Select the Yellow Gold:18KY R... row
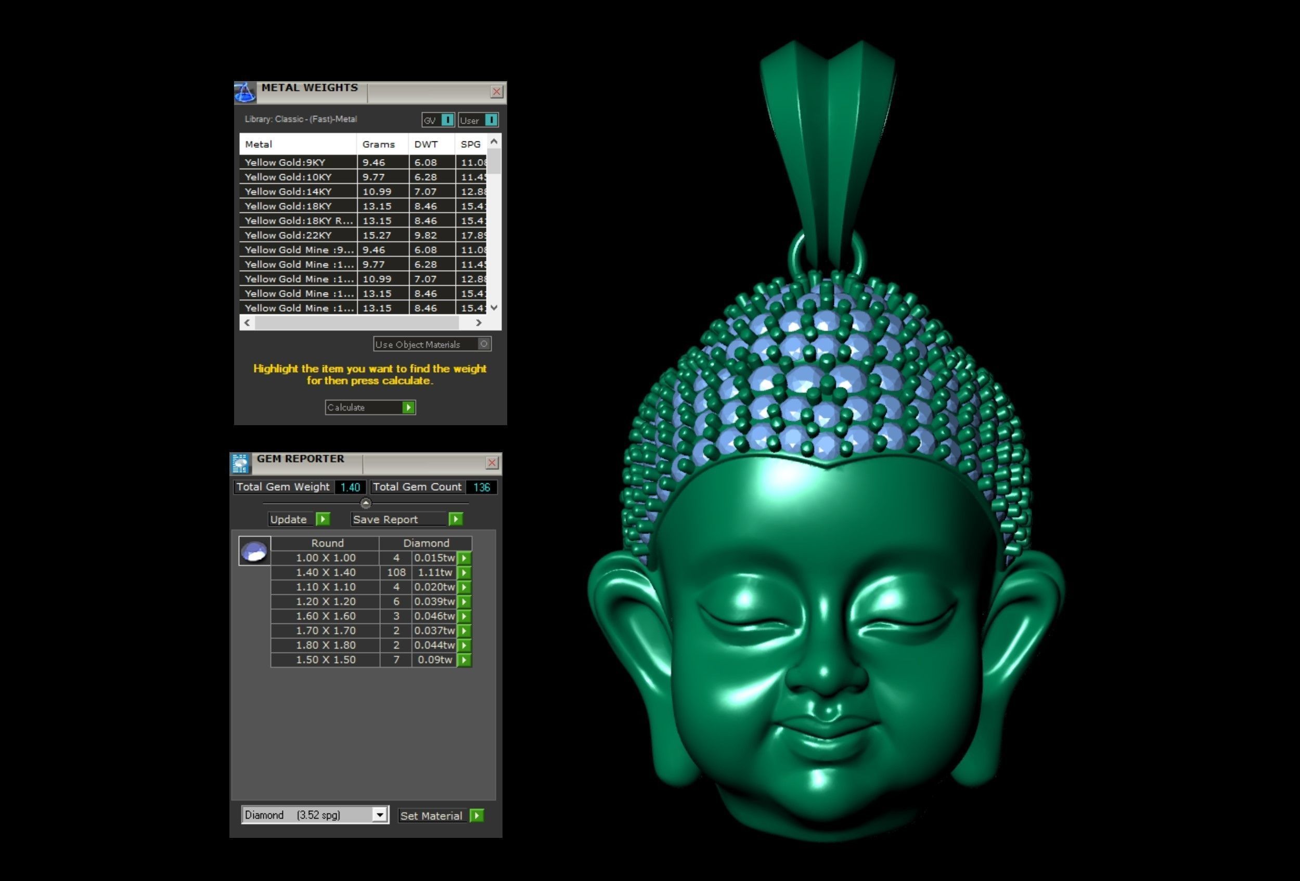 363,220
